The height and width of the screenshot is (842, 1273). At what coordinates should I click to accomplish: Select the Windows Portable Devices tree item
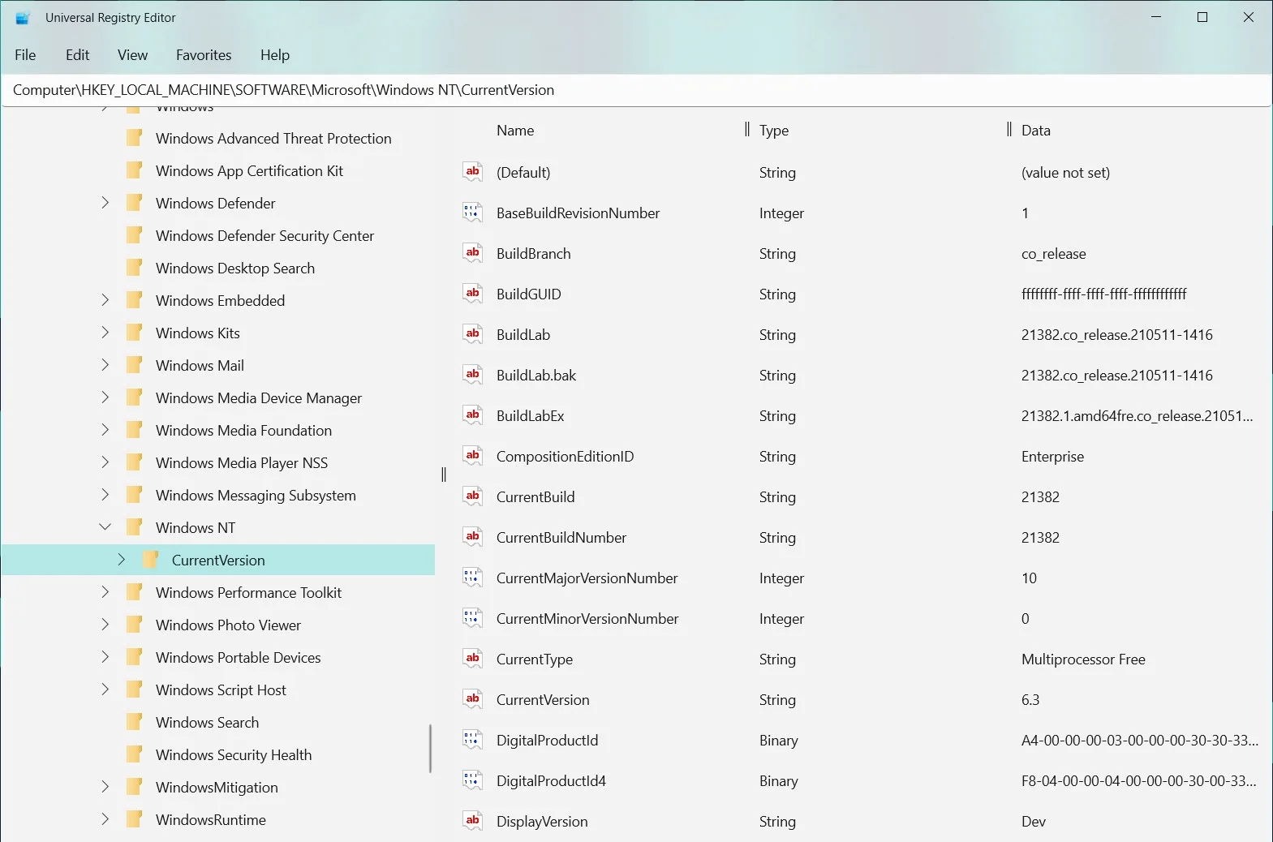(238, 657)
